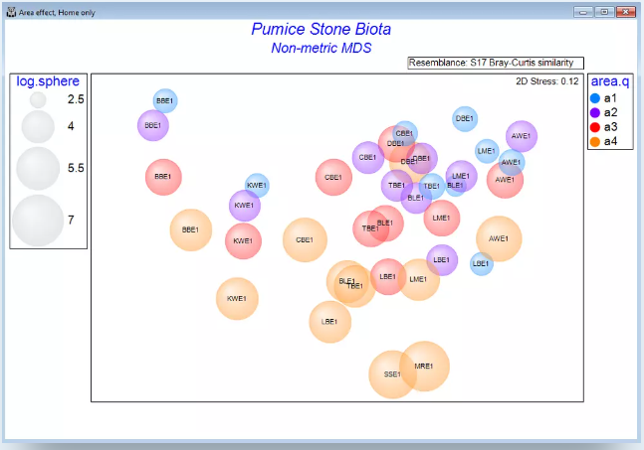The height and width of the screenshot is (450, 644).
Task: Select the purple AWE1 bubble
Action: coord(521,136)
